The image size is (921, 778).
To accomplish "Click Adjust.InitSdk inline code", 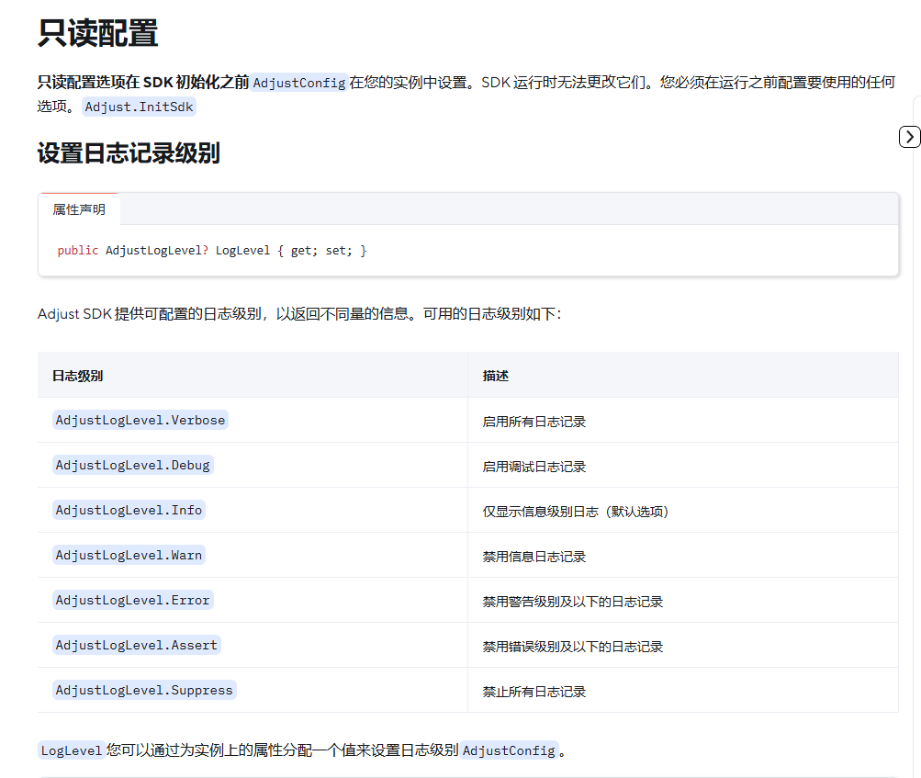I will [139, 107].
